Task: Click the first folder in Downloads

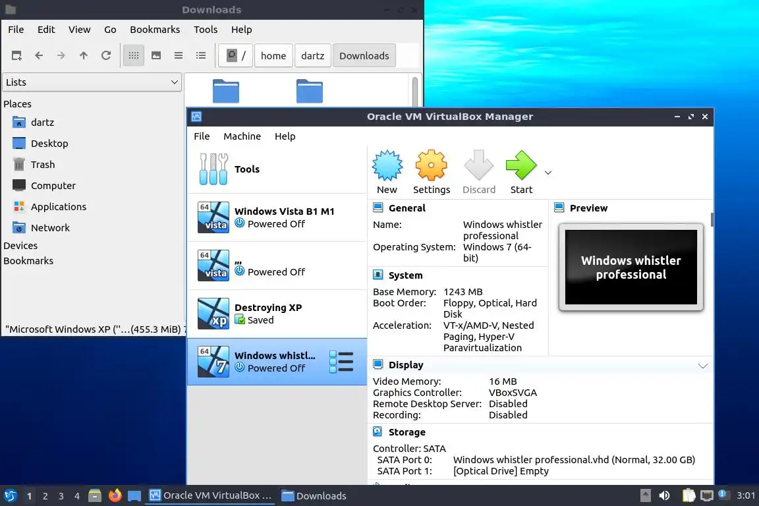Action: [225, 91]
